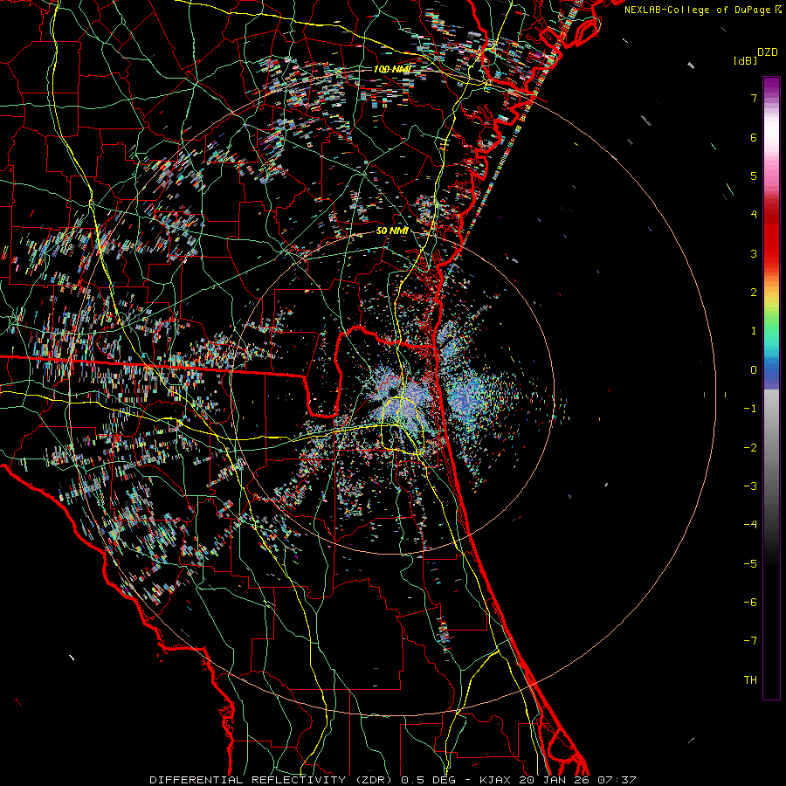
Task: Click the 50 NMI range ring label
Action: (392, 231)
